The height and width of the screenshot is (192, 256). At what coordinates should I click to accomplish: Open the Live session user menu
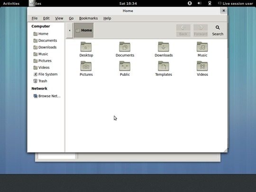click(x=236, y=3)
